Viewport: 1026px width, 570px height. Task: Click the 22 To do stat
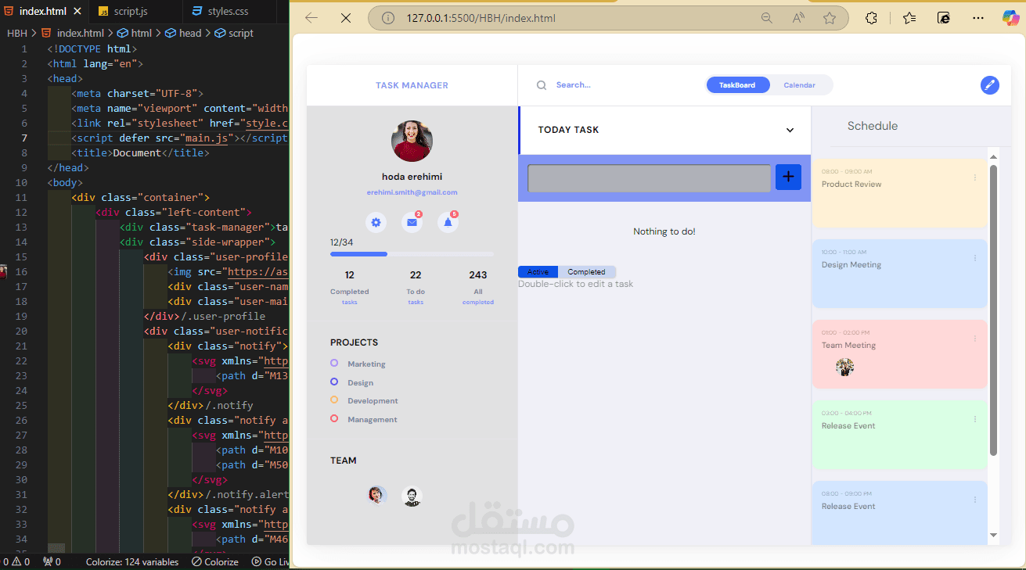(416, 287)
